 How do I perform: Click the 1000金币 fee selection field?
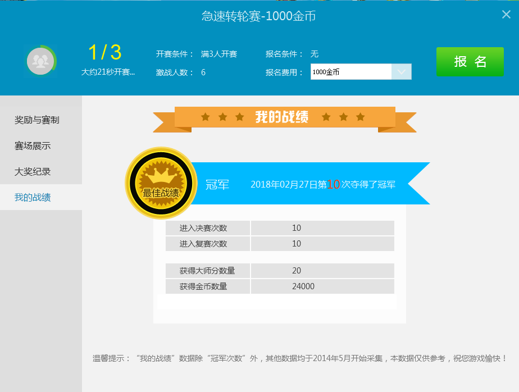[350, 72]
